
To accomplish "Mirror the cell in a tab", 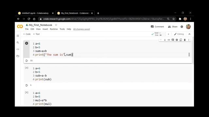I will pos(181,40).
